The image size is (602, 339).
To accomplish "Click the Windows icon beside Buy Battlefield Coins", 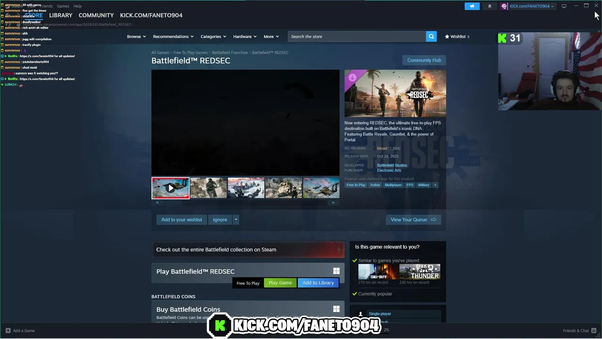I will [x=336, y=309].
